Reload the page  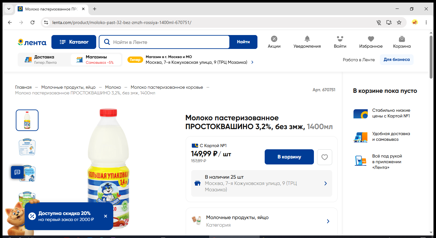(x=32, y=22)
